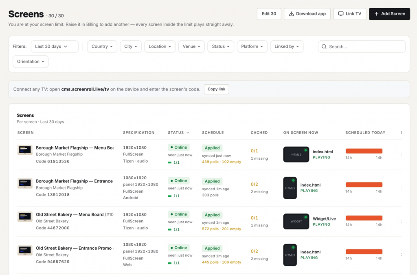Open Old Street Bakery — Entrance Promo screen
417x275 pixels.
[74, 248]
